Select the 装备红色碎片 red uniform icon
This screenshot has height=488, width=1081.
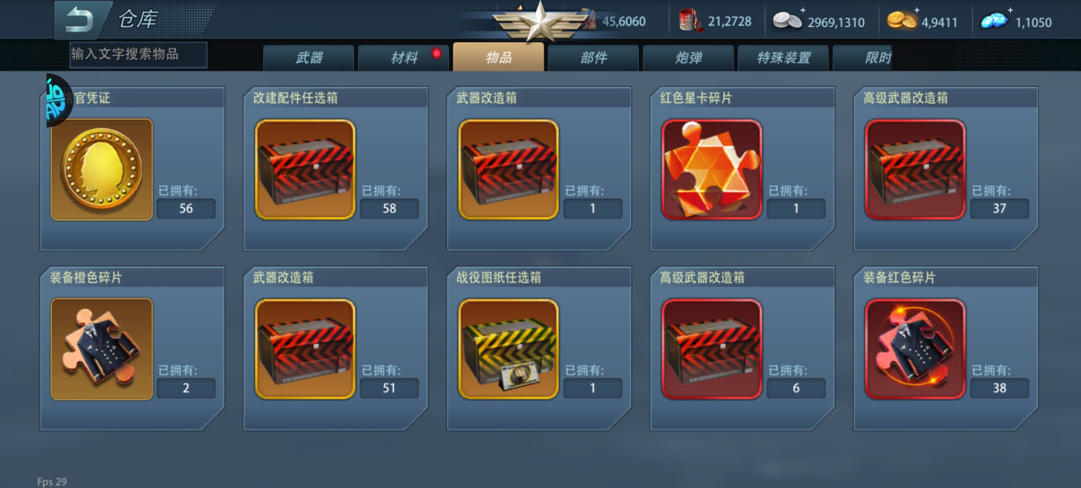[915, 349]
